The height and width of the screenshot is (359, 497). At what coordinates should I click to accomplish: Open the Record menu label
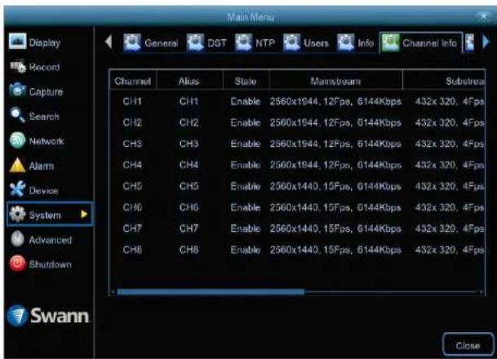[x=44, y=67]
